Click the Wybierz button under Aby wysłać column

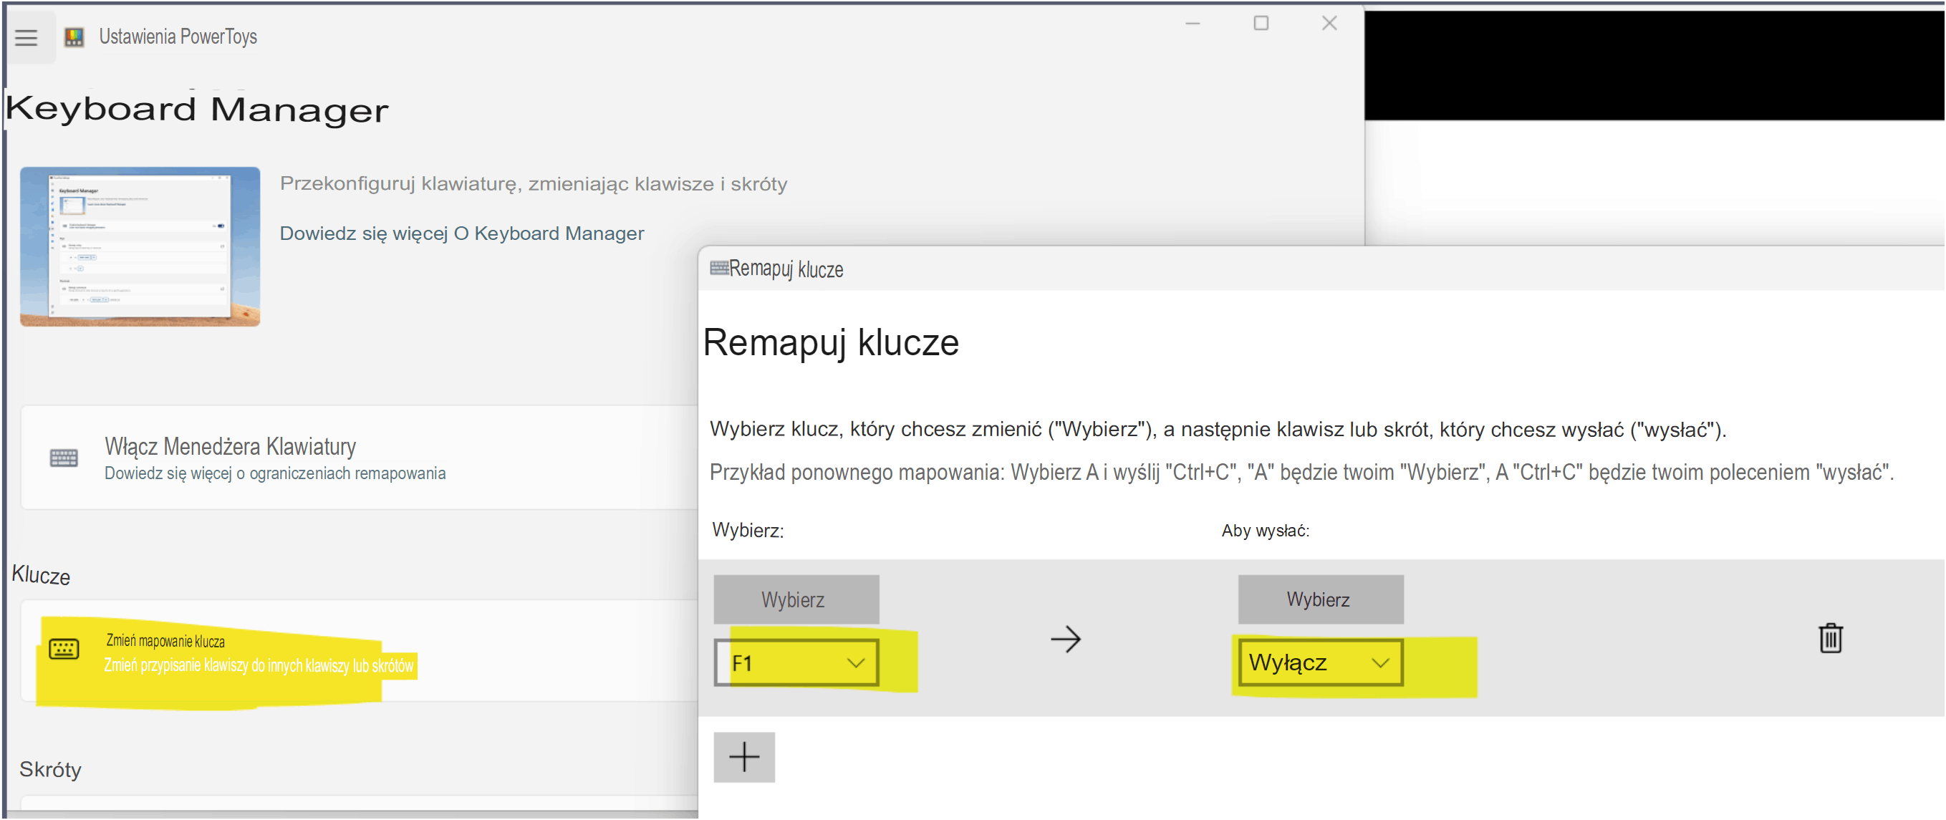(1321, 599)
